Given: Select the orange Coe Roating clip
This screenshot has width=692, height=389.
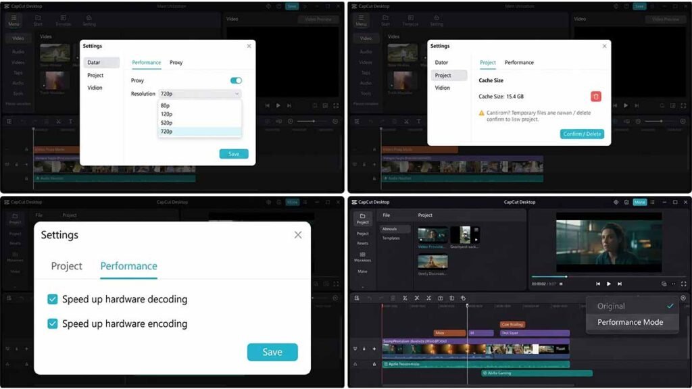Looking at the screenshot, I should [512, 325].
